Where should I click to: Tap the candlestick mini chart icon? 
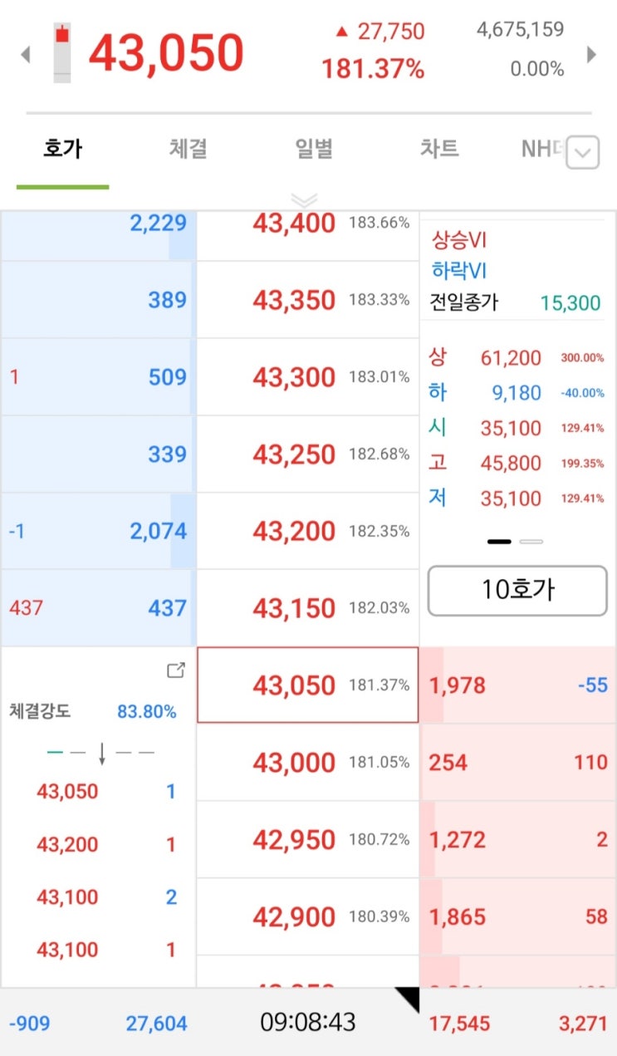pos(62,53)
